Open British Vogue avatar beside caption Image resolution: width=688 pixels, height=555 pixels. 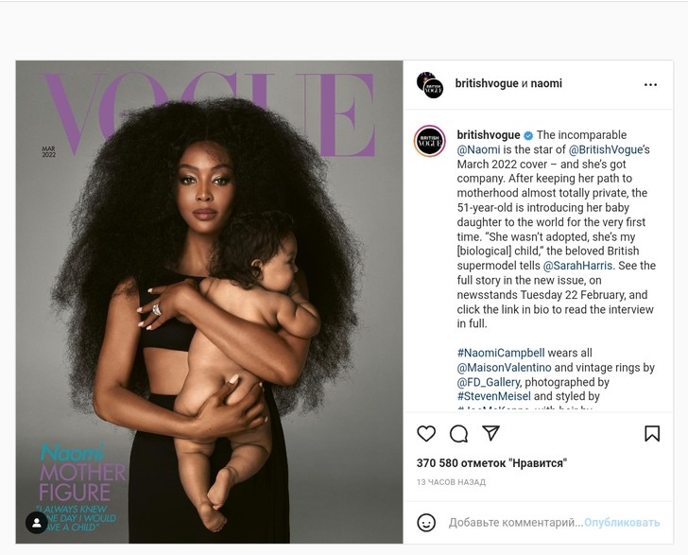(430, 141)
